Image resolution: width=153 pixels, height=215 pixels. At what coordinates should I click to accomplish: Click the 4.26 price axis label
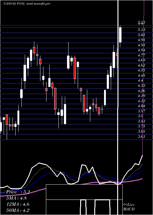pyautogui.click(x=141, y=91)
